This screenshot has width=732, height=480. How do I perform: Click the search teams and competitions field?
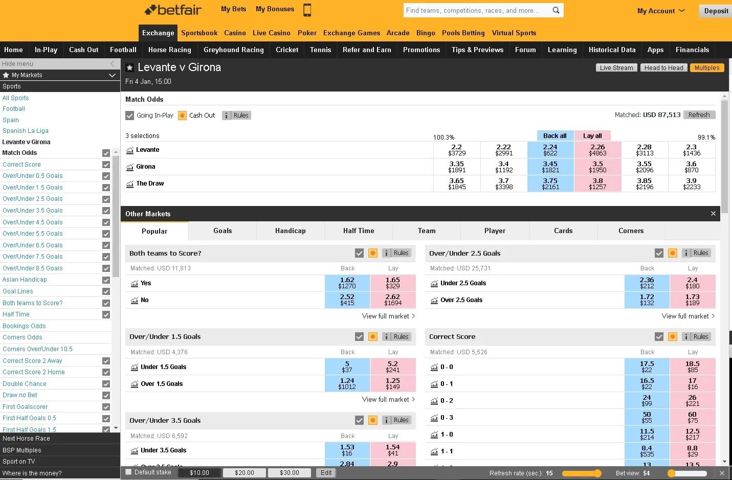pyautogui.click(x=477, y=10)
